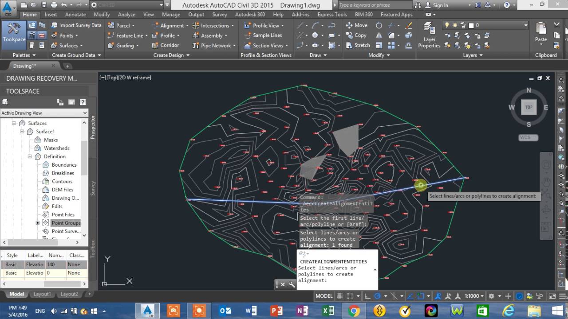This screenshot has height=319, width=568.
Task: Collapse the Surface1 tree node
Action: pyautogui.click(x=22, y=132)
